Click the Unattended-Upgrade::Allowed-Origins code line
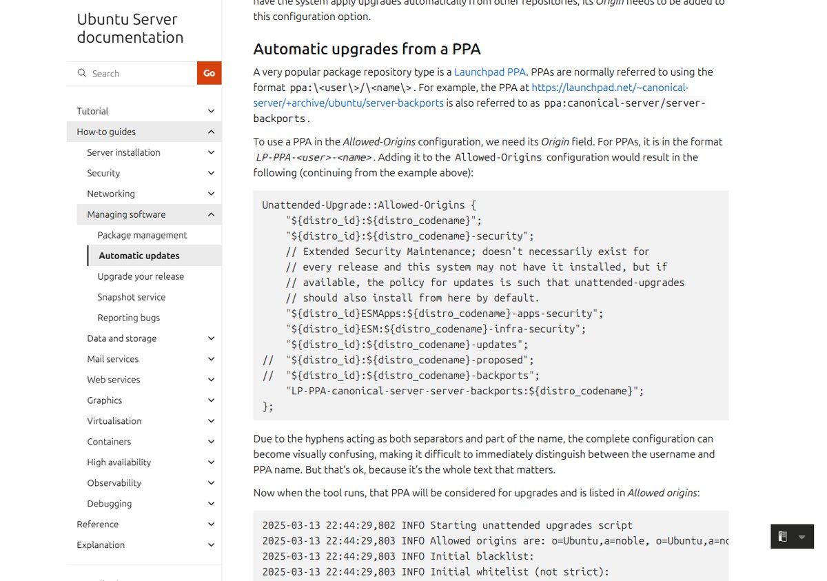Screen dimensions: 827x581 pos(369,205)
